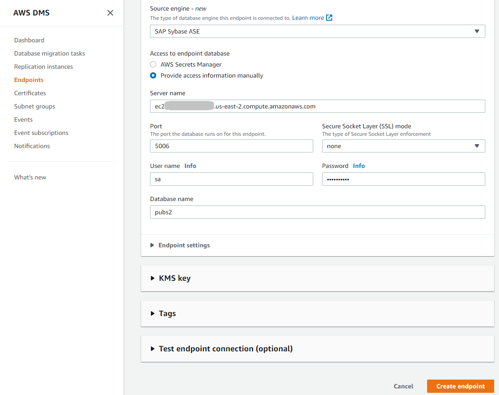499x395 pixels.
Task: Navigate to Replication instances
Action: 43,67
